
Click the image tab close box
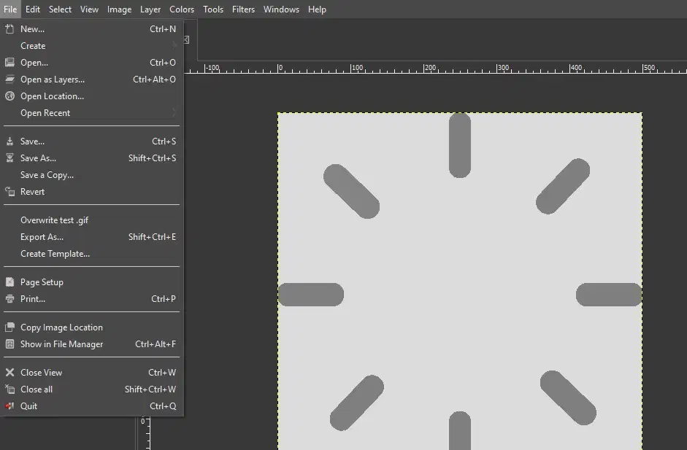pos(187,40)
